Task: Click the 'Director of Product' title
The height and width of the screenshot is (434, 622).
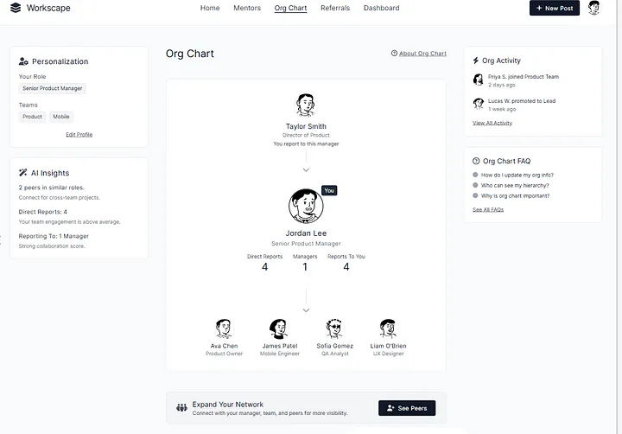Action: (x=306, y=135)
